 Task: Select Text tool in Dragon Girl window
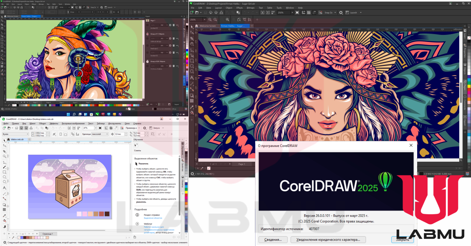click(x=2, y=51)
